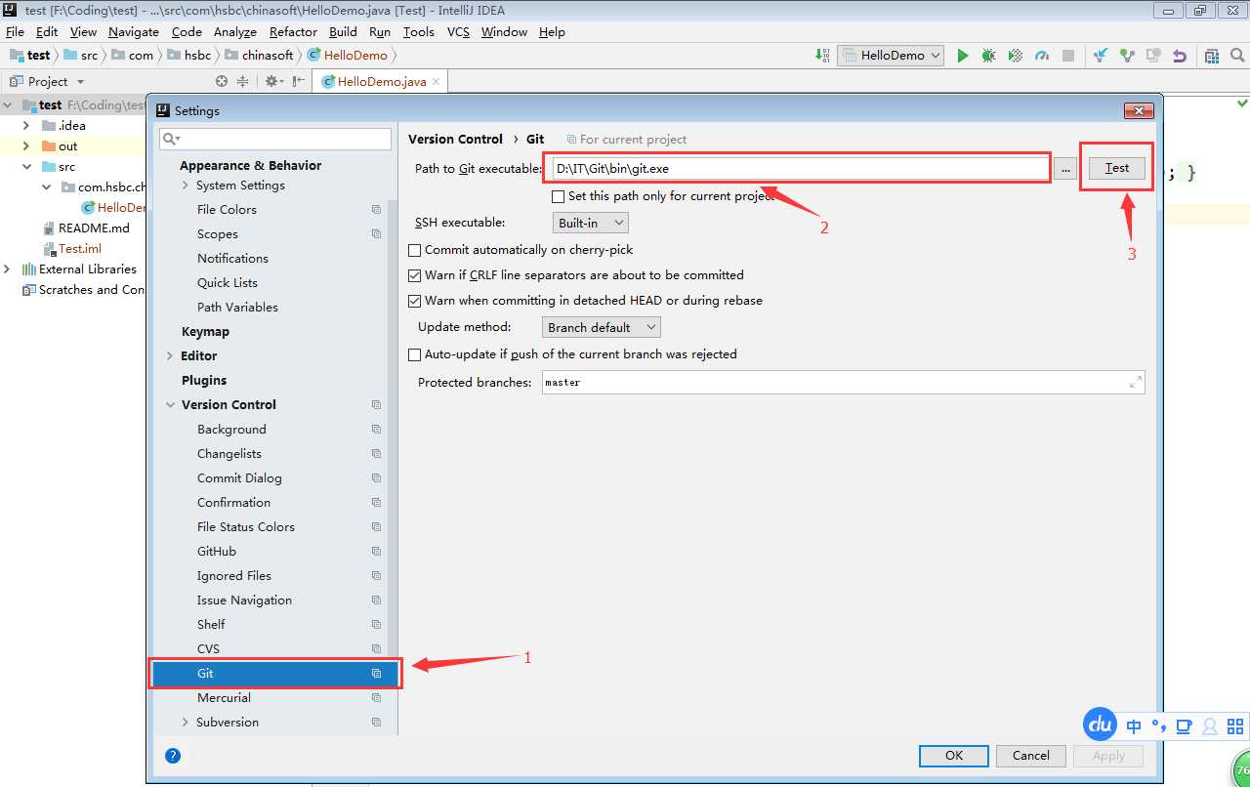The height and width of the screenshot is (787, 1250).
Task: Expand the Subversion settings node
Action: click(186, 723)
